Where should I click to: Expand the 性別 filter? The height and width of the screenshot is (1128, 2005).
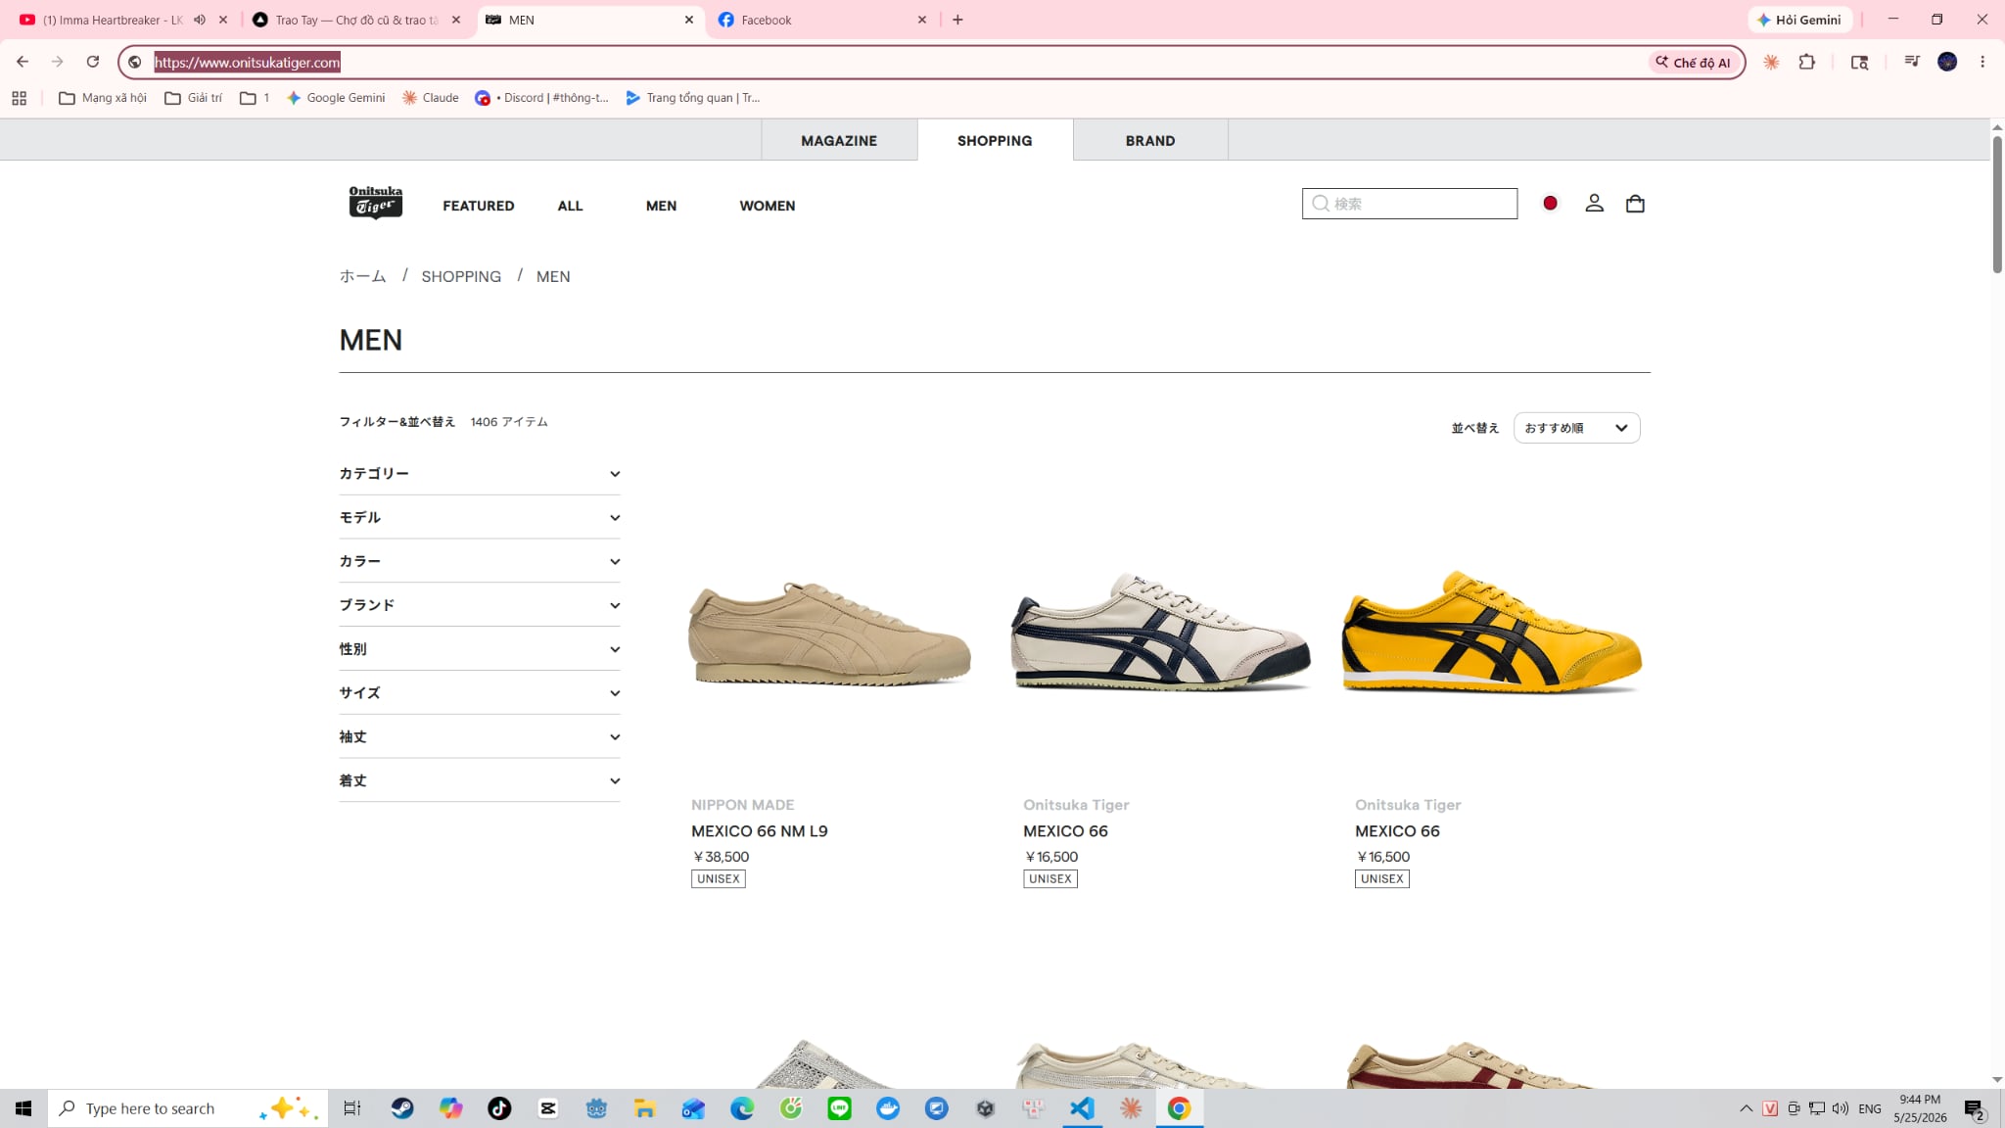(480, 648)
